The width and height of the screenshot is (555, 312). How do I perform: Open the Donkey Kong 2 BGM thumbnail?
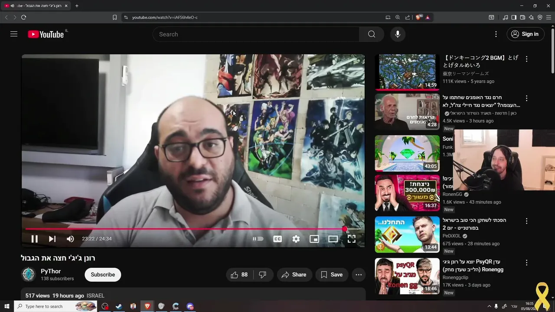(407, 72)
